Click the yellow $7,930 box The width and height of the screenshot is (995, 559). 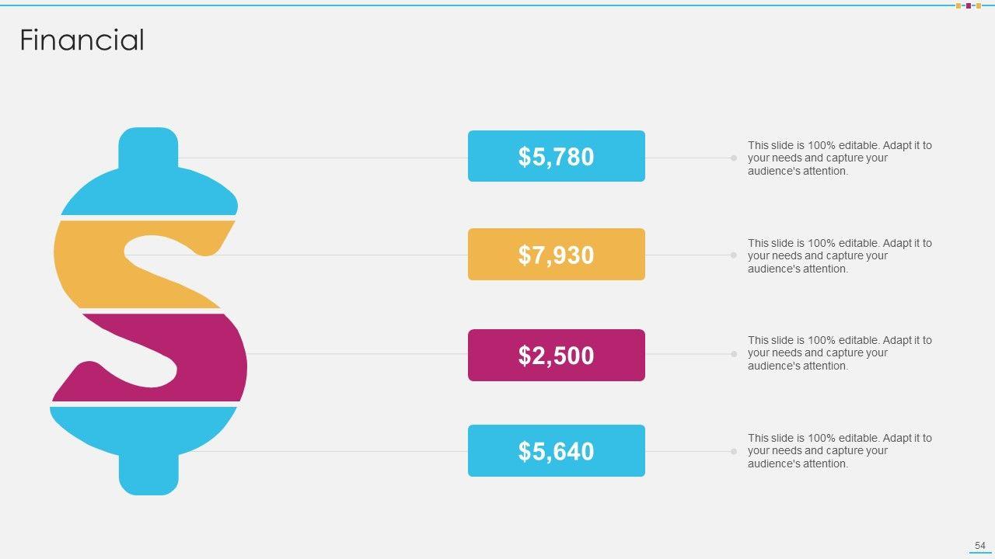click(556, 255)
